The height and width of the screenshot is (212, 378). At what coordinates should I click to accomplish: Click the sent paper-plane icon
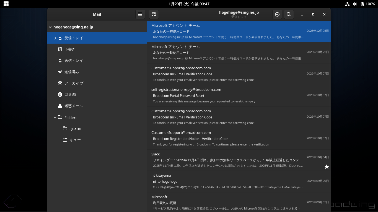coord(60,72)
